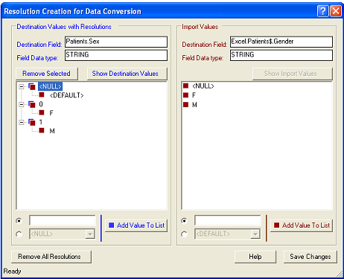Click the icon beside destination value 0
The height and width of the screenshot is (279, 344).
click(x=32, y=104)
